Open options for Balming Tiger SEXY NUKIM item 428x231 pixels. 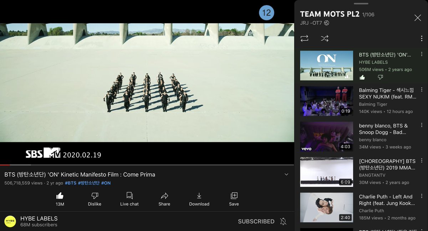coord(422,90)
